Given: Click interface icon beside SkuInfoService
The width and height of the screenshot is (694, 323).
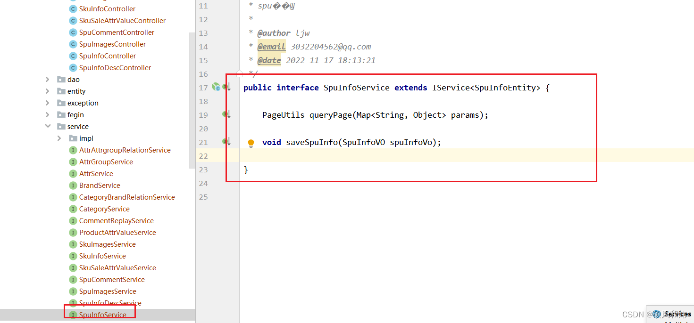Looking at the screenshot, I should [73, 256].
